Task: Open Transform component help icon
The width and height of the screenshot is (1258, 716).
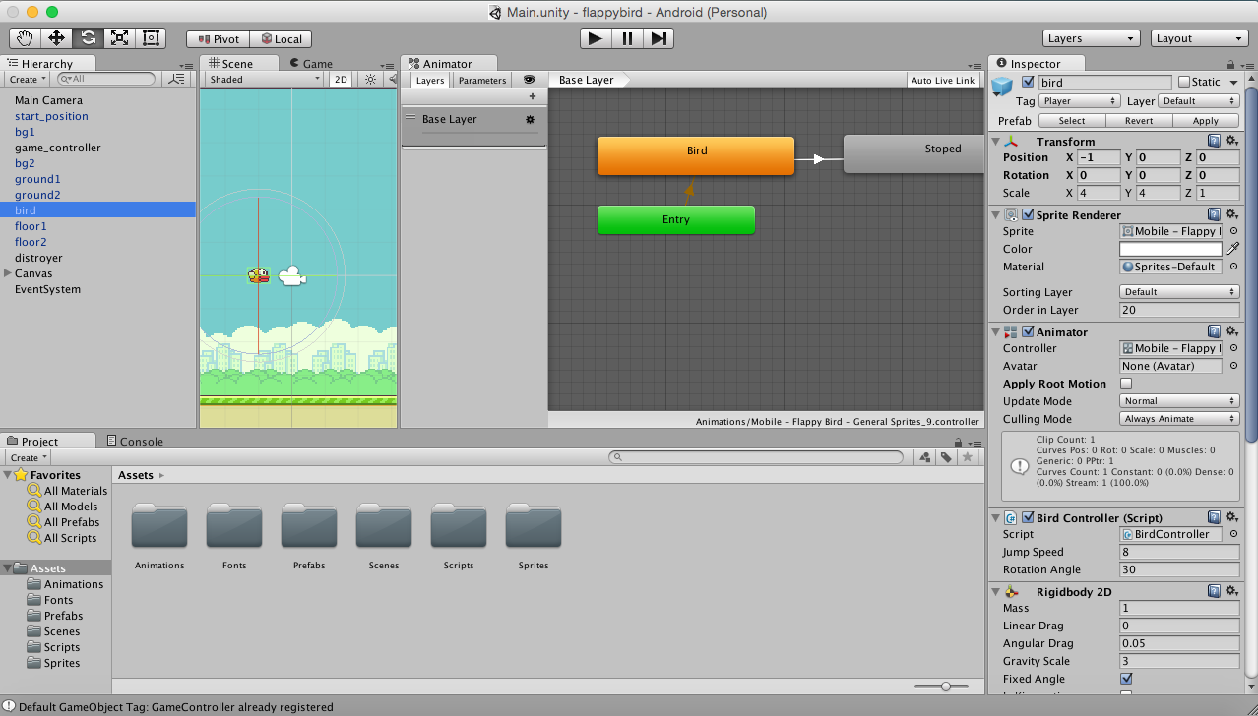Action: tap(1214, 142)
